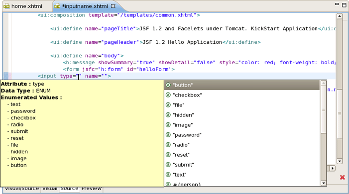This screenshot has height=194, width=349.
Task: Click the proposal list scroll up arrow
Action: [x=324, y=83]
